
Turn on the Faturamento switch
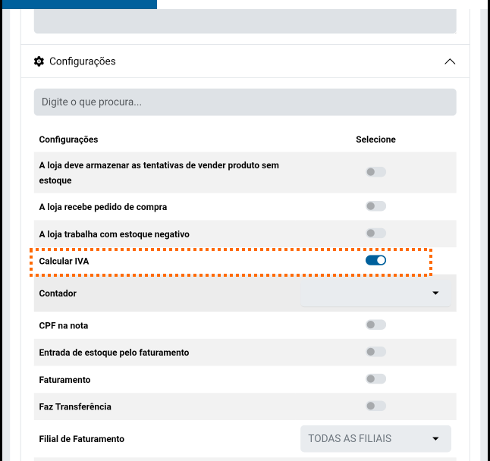(375, 378)
